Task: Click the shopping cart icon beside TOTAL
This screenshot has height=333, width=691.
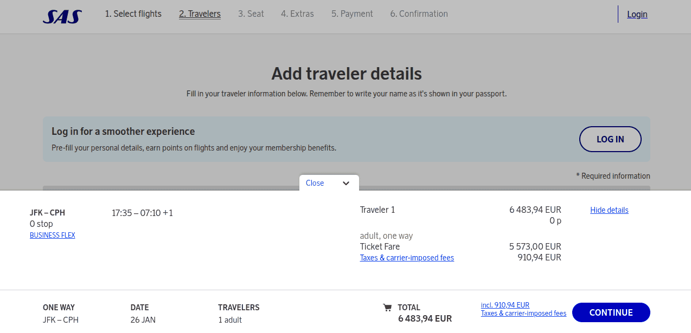Action: click(387, 307)
